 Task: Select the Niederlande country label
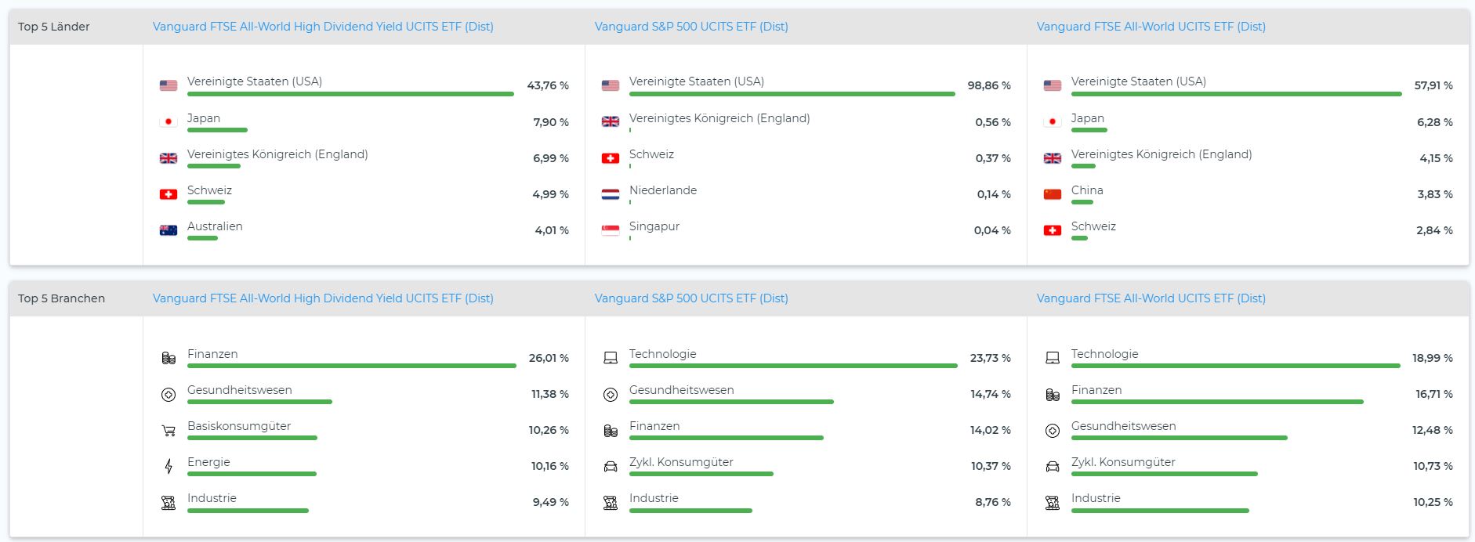coord(663,190)
